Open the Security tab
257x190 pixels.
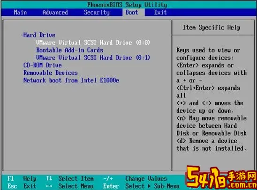click(x=97, y=13)
